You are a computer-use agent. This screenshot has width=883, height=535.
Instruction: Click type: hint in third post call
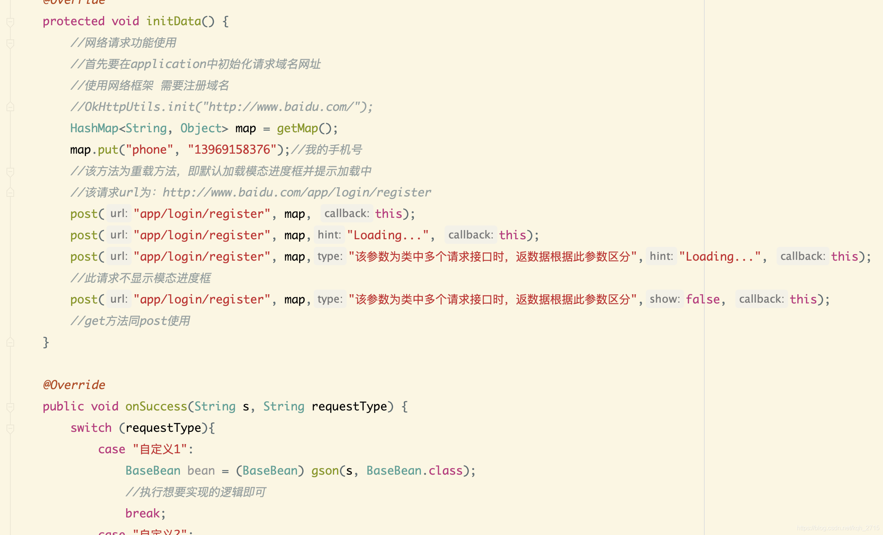[x=330, y=256]
